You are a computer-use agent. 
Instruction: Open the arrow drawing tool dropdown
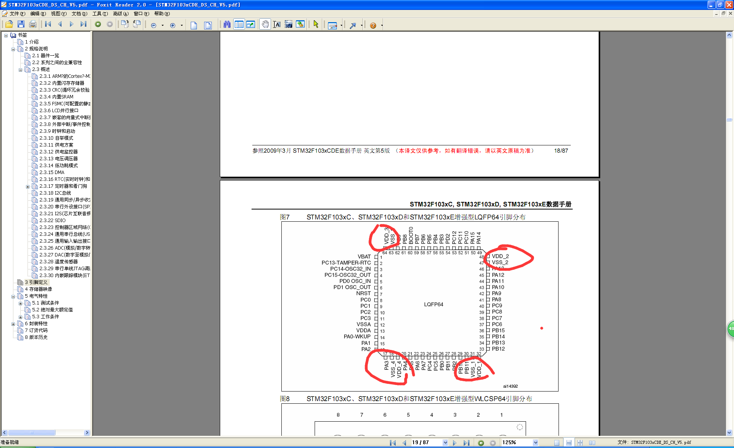361,25
